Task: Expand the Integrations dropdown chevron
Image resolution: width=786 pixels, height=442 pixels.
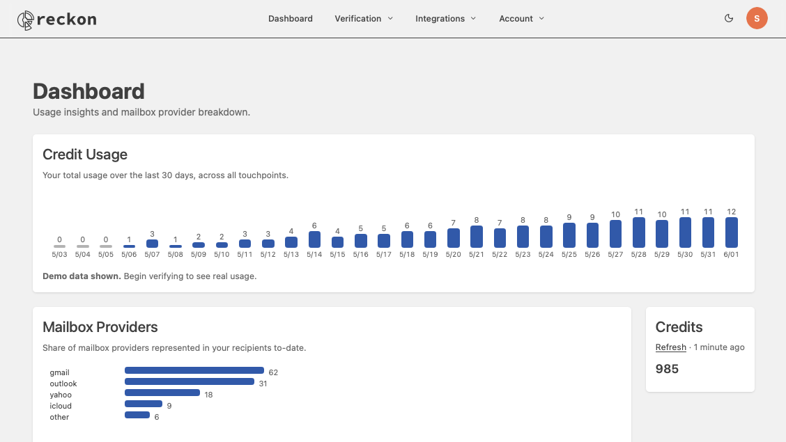Action: 473,19
